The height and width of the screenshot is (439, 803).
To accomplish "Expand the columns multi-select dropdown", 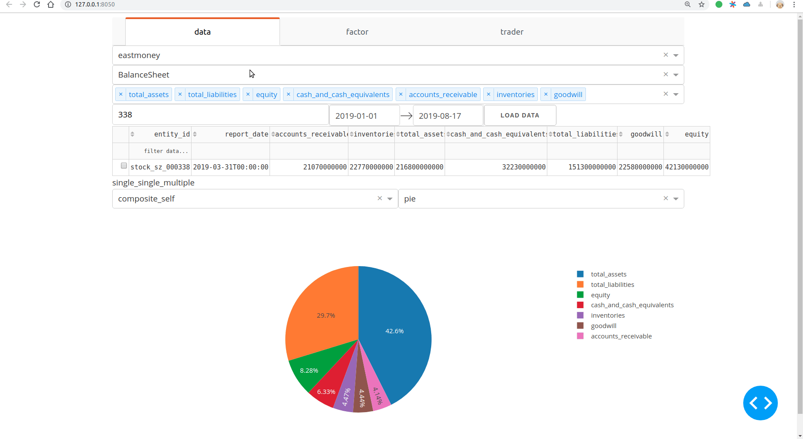I will tap(676, 94).
